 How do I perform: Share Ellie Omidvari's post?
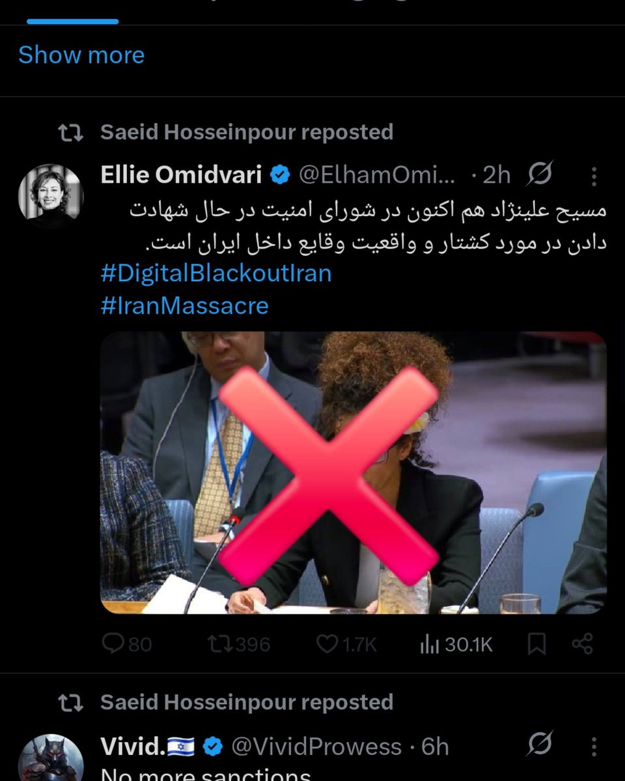(582, 644)
